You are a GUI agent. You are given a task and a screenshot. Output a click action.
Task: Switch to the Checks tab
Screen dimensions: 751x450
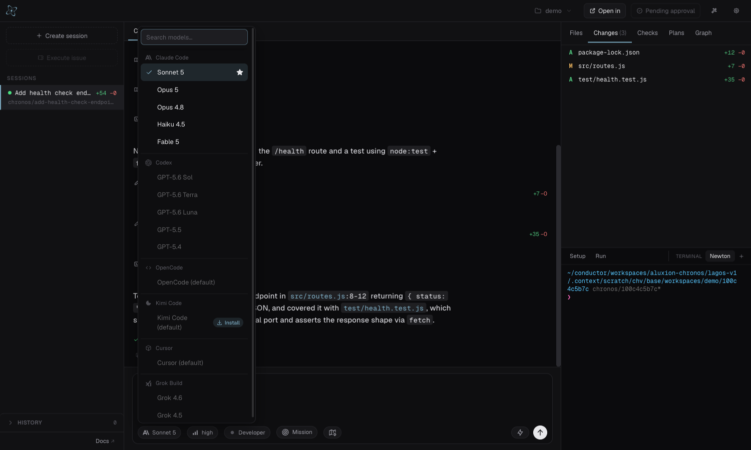(647, 33)
